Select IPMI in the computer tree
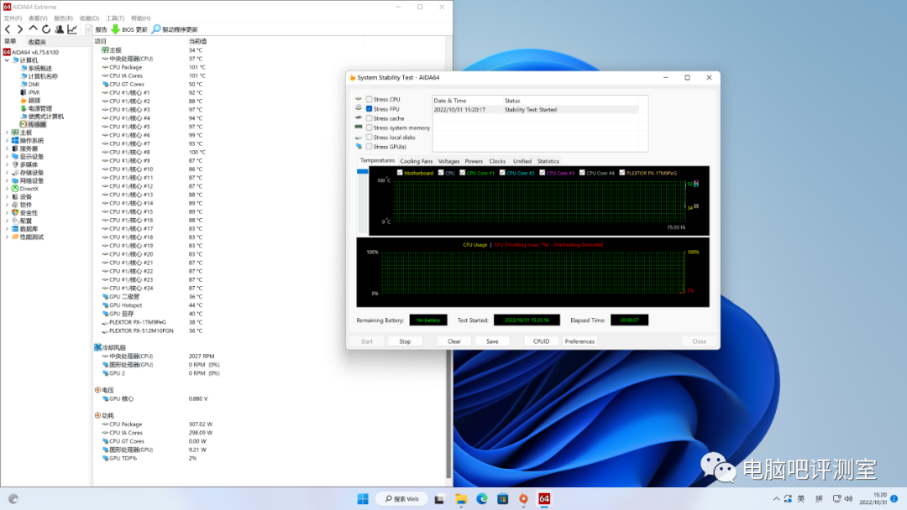907x510 pixels. click(x=34, y=92)
